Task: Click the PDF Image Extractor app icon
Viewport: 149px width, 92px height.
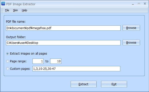Action: pos(3,3)
